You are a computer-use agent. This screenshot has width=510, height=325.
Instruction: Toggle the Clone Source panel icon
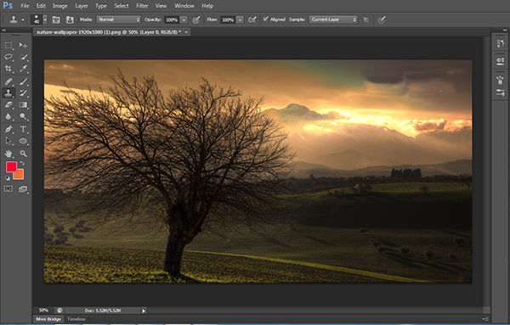tap(70, 20)
